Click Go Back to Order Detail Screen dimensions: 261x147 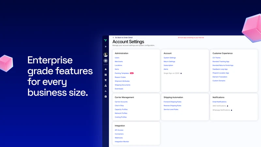(124, 38)
